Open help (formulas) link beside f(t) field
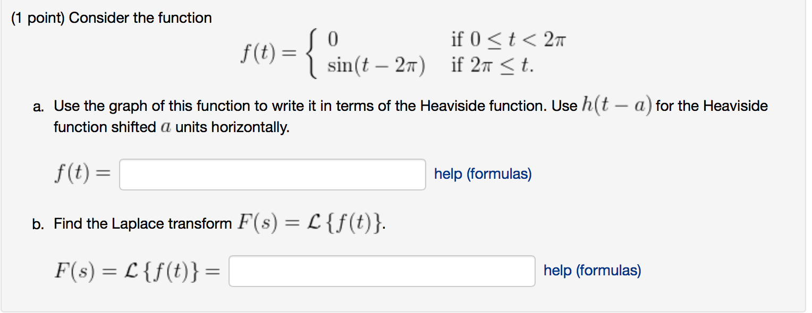The height and width of the screenshot is (313, 812). tap(483, 174)
